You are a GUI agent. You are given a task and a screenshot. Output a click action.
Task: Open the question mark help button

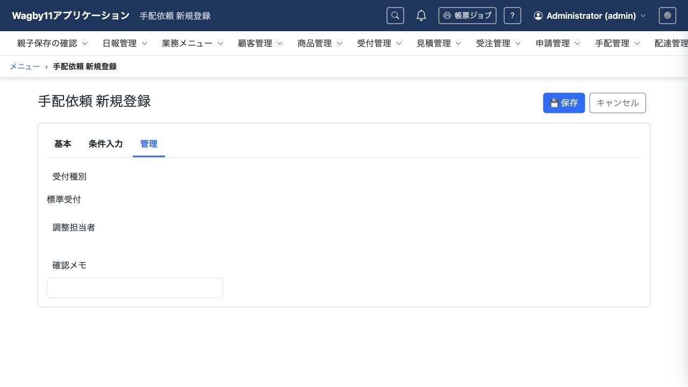[512, 16]
